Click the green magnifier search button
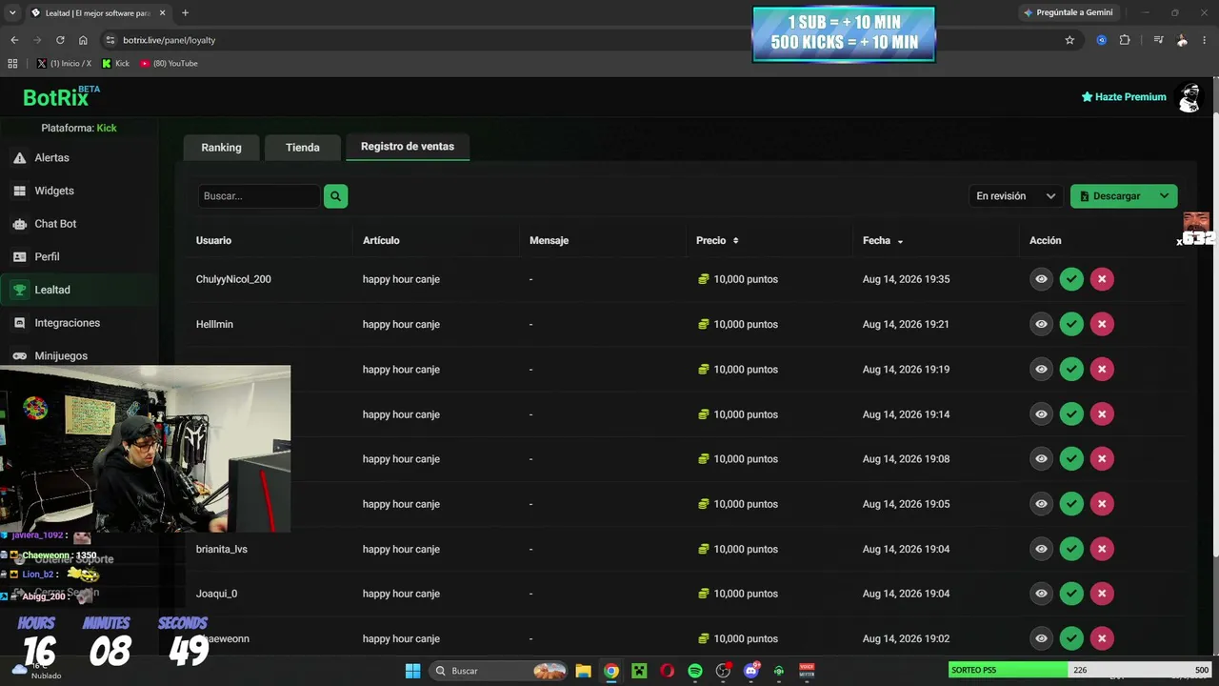This screenshot has width=1219, height=686. coord(335,196)
